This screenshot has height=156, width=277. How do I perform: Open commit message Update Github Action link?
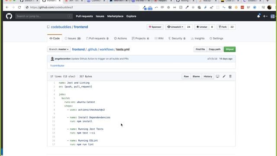(100, 59)
